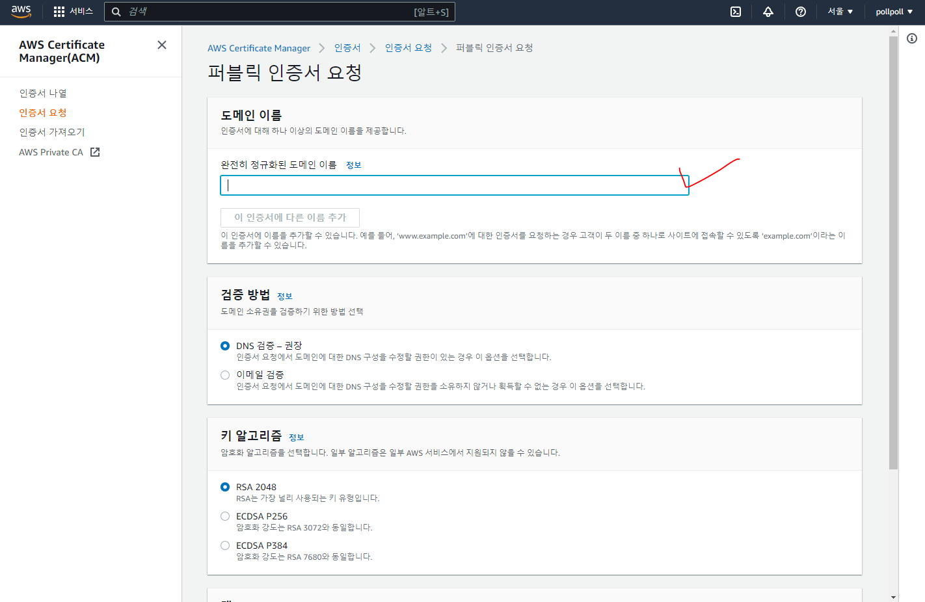Click 인증서 breadcrumb link
The width and height of the screenshot is (925, 602).
347,48
